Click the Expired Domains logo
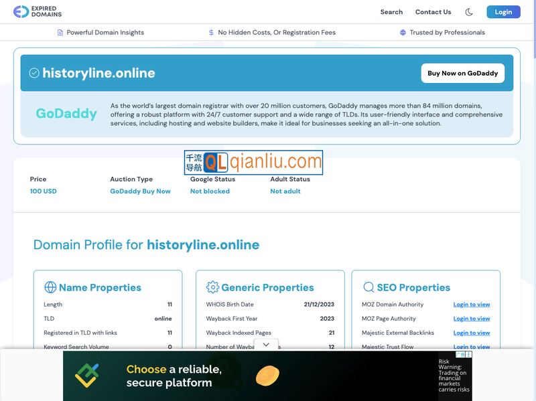This screenshot has height=401, width=536. tap(38, 11)
